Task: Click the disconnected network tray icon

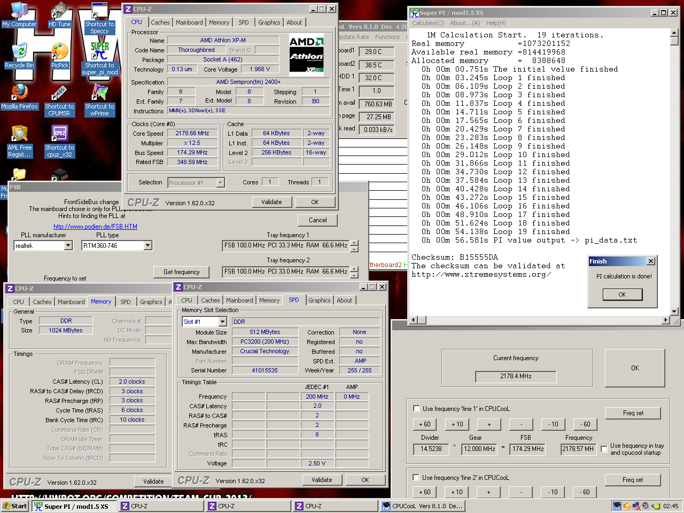Action: tap(636, 506)
